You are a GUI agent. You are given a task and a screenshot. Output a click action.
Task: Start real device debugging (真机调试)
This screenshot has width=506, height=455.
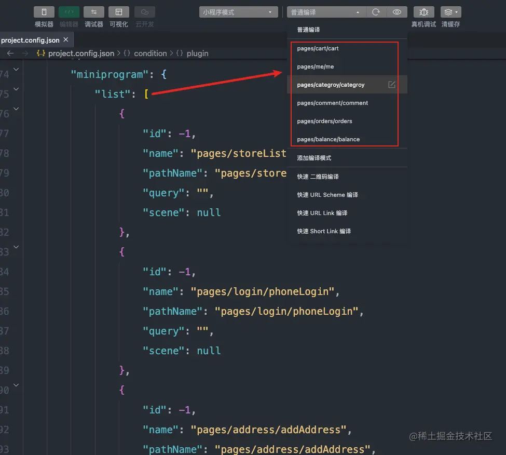[423, 12]
